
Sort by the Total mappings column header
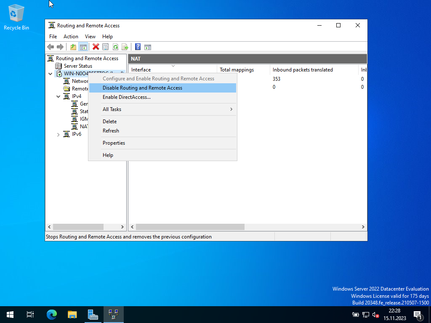(244, 69)
